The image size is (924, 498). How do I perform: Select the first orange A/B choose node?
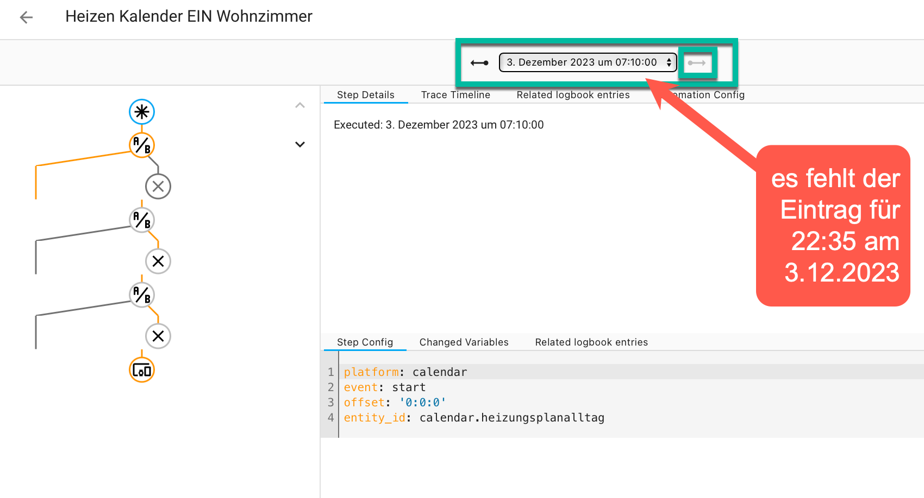(x=142, y=145)
